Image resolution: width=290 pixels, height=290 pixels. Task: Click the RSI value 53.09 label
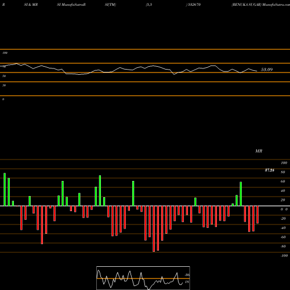pos(267,70)
